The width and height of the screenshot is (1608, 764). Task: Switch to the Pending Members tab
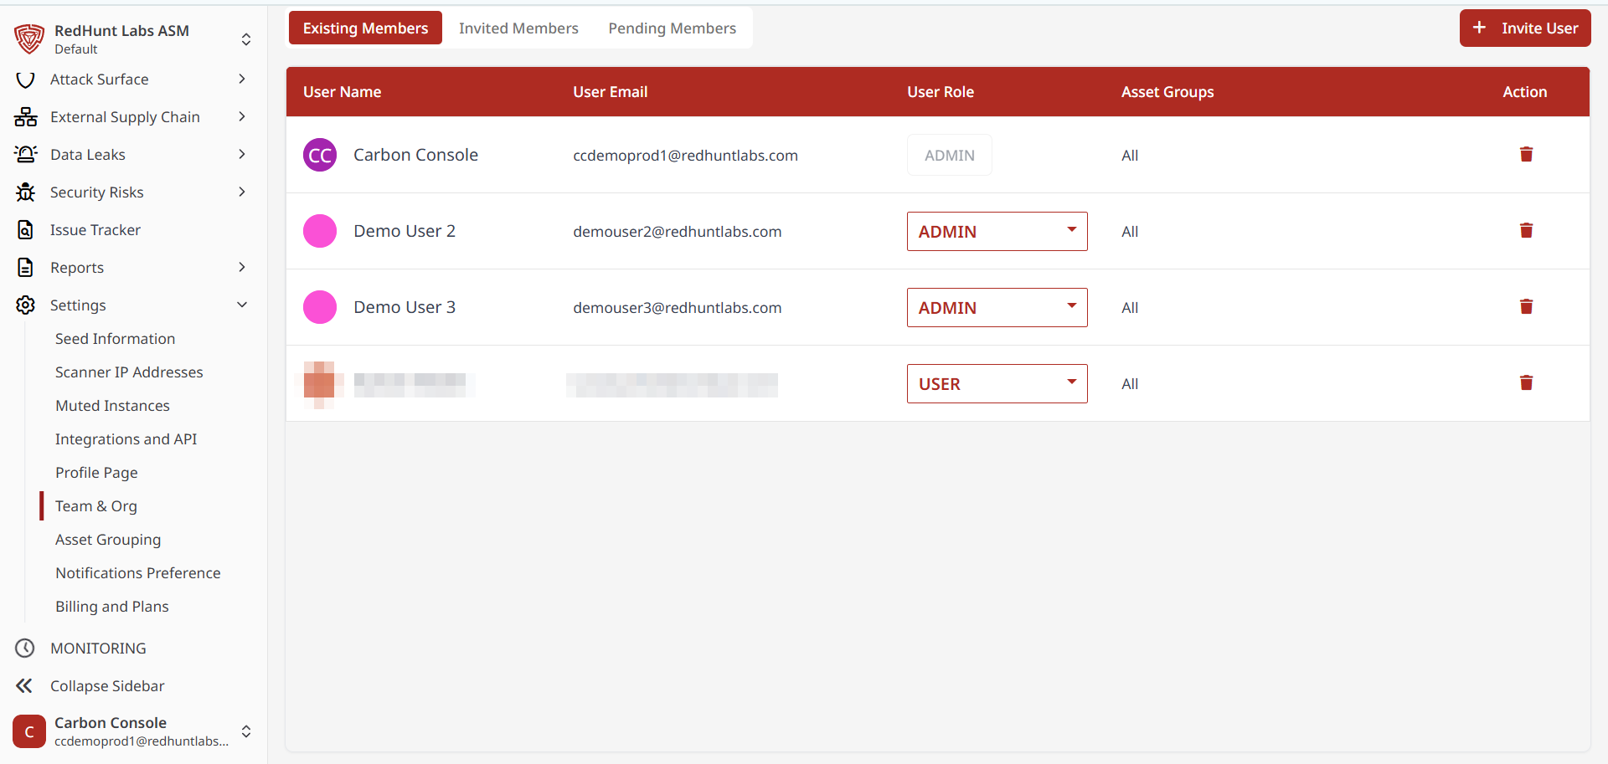point(672,28)
